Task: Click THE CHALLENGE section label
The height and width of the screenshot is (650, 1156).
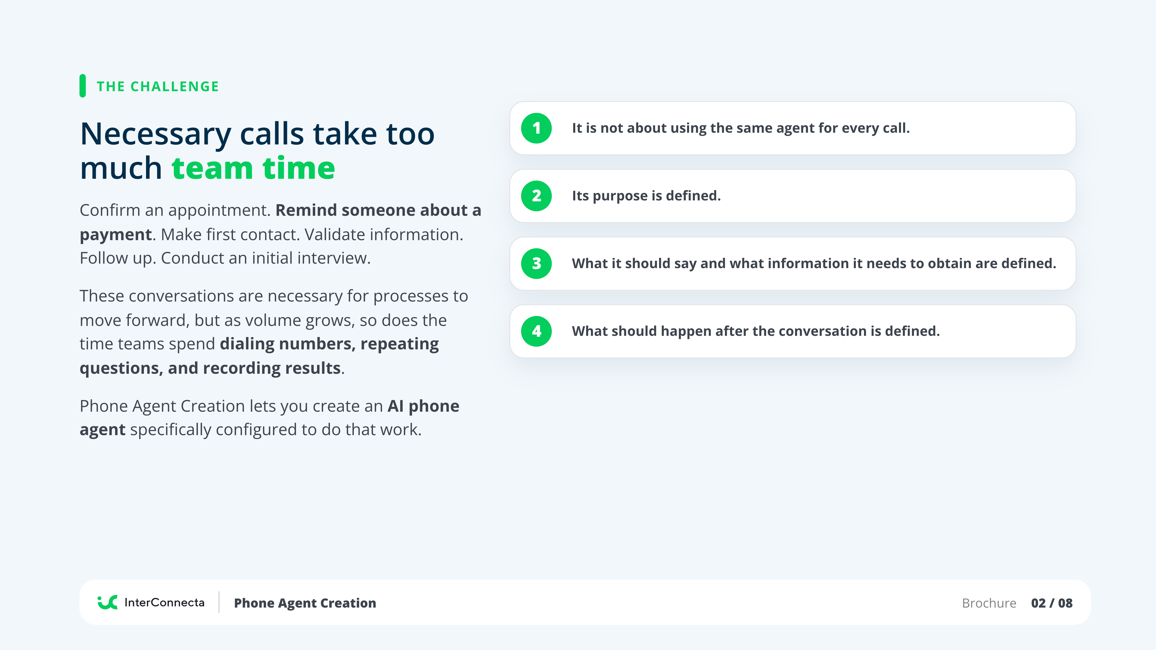Action: click(158, 86)
